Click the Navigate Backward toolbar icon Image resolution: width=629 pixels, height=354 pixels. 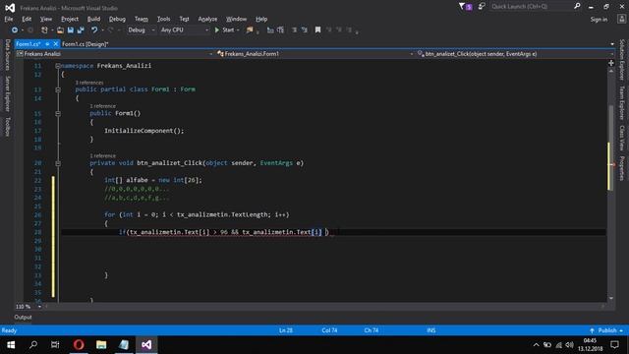pyautogui.click(x=15, y=30)
